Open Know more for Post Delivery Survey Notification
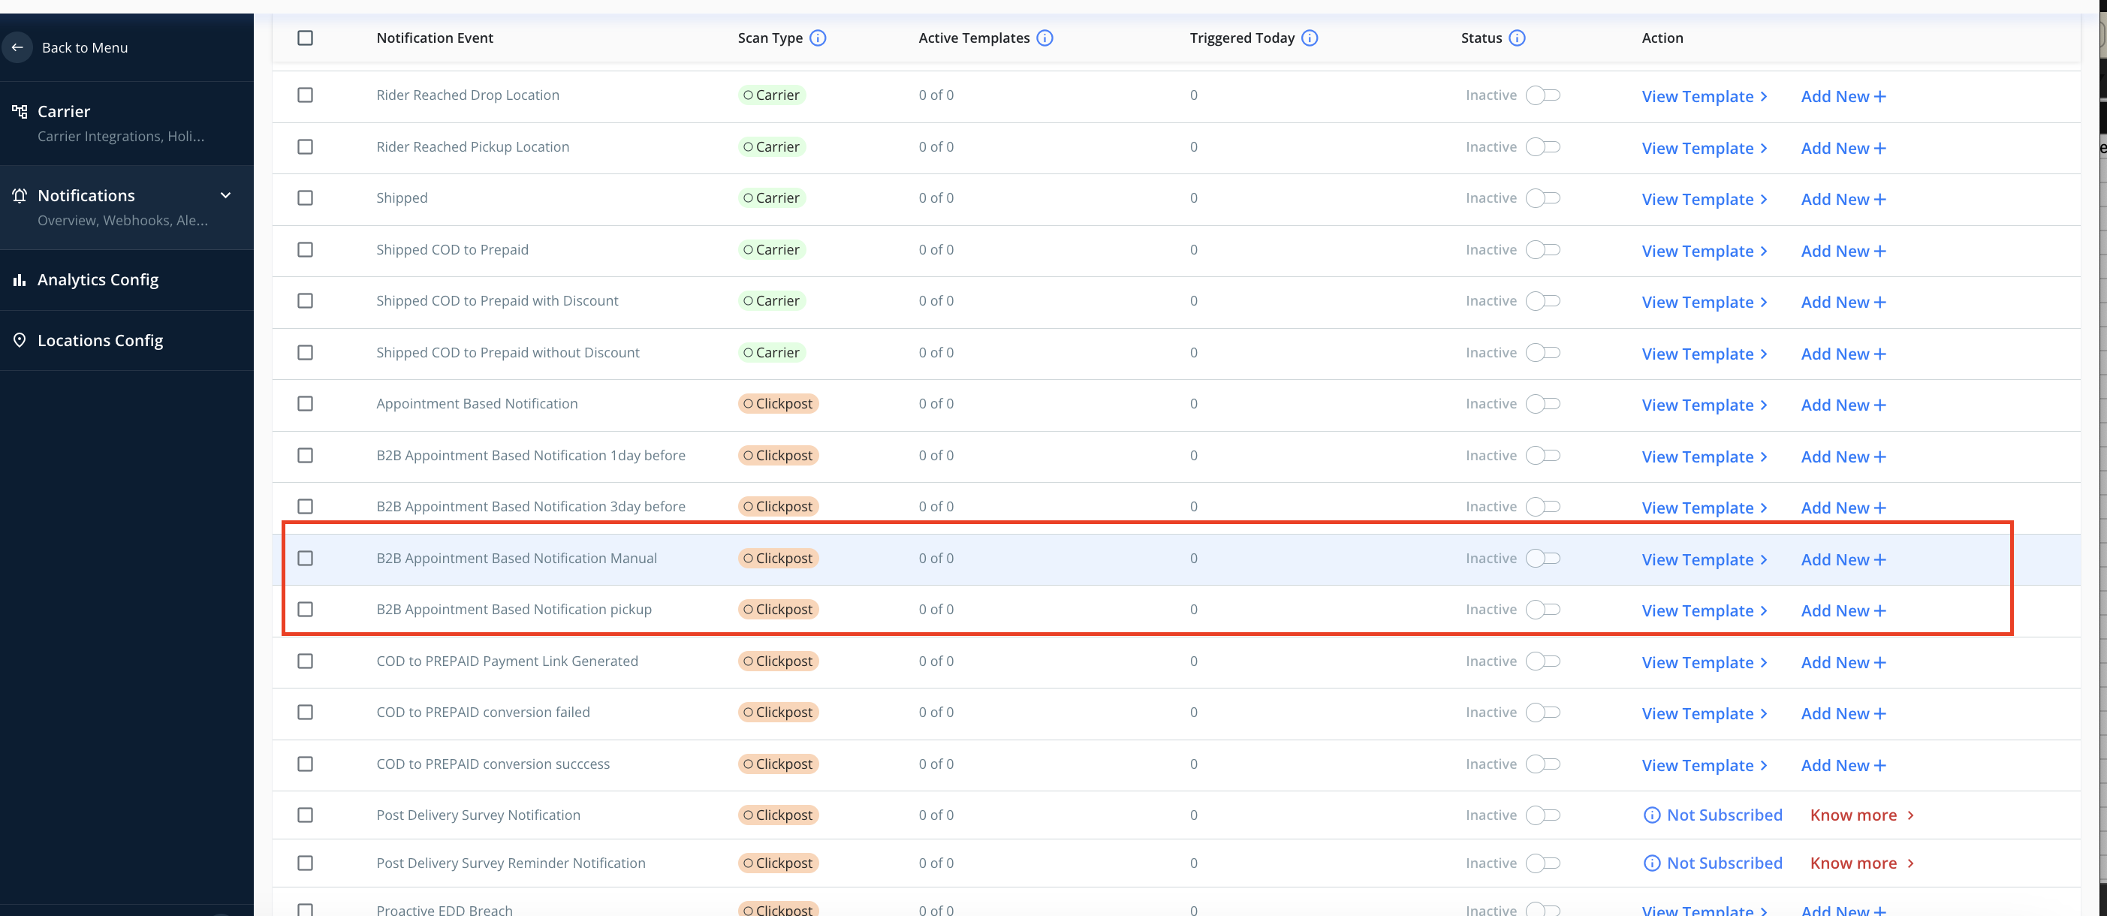This screenshot has width=2107, height=916. (x=1861, y=815)
